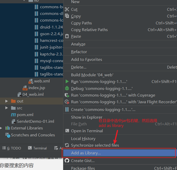The image size is (177, 170).
Task: Click the Java Flight Recorder icon
Action: tap(67, 102)
